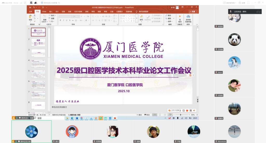This screenshot has width=266, height=143.
Task: Open the 演讲者布局 layout dropdown
Action: (229, 3)
